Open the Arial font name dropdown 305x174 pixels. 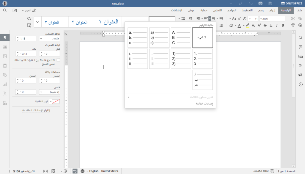pyautogui.click(x=272, y=18)
